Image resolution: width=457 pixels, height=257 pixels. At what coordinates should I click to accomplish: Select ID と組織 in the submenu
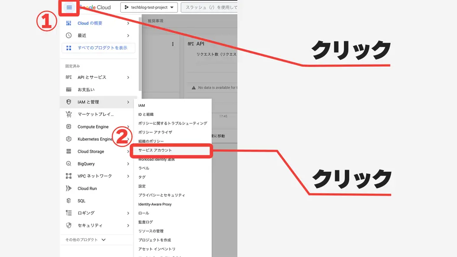point(146,114)
